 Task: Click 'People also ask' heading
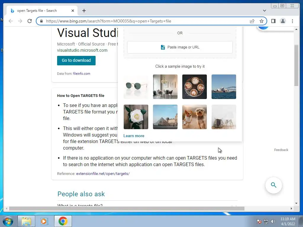click(x=81, y=194)
